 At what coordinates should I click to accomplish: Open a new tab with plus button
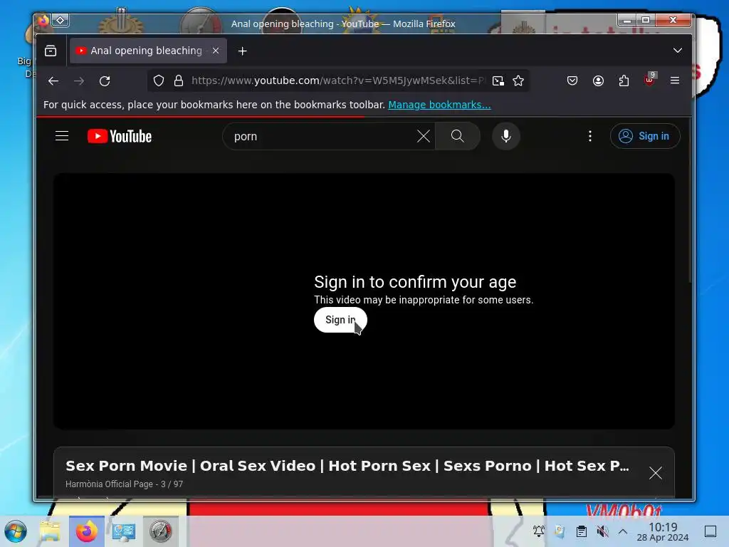[x=242, y=51]
